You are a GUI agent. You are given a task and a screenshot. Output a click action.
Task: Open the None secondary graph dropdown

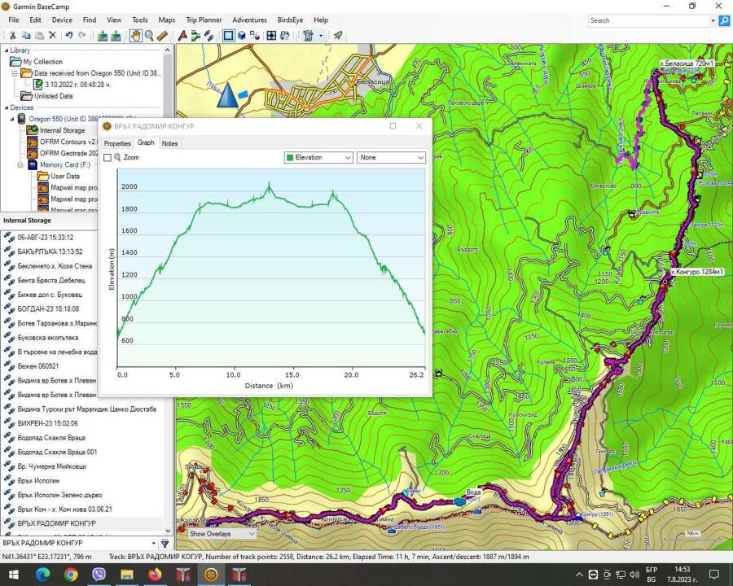[391, 157]
